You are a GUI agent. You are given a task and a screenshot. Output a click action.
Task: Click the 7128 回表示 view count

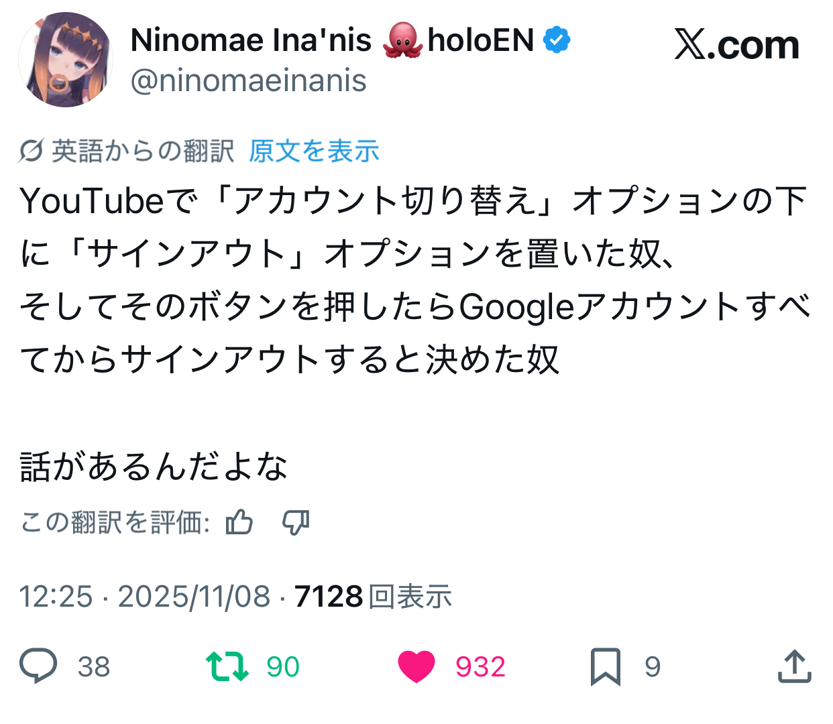(x=373, y=596)
